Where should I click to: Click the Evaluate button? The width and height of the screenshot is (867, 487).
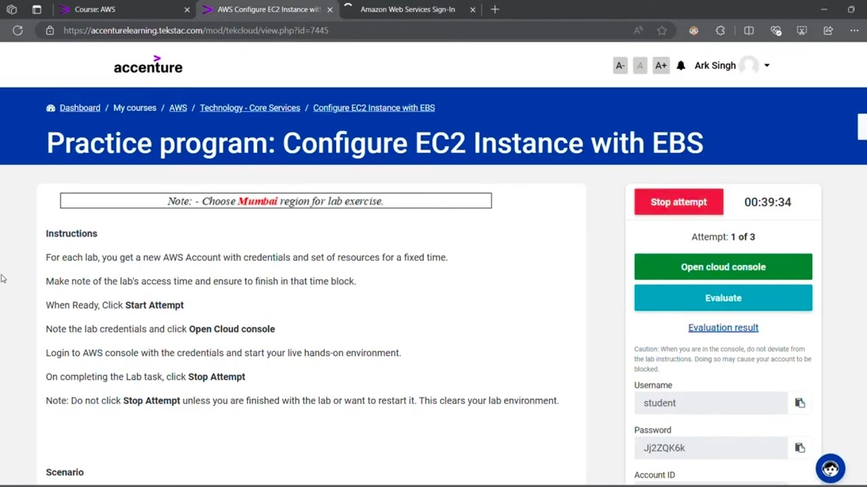point(723,298)
